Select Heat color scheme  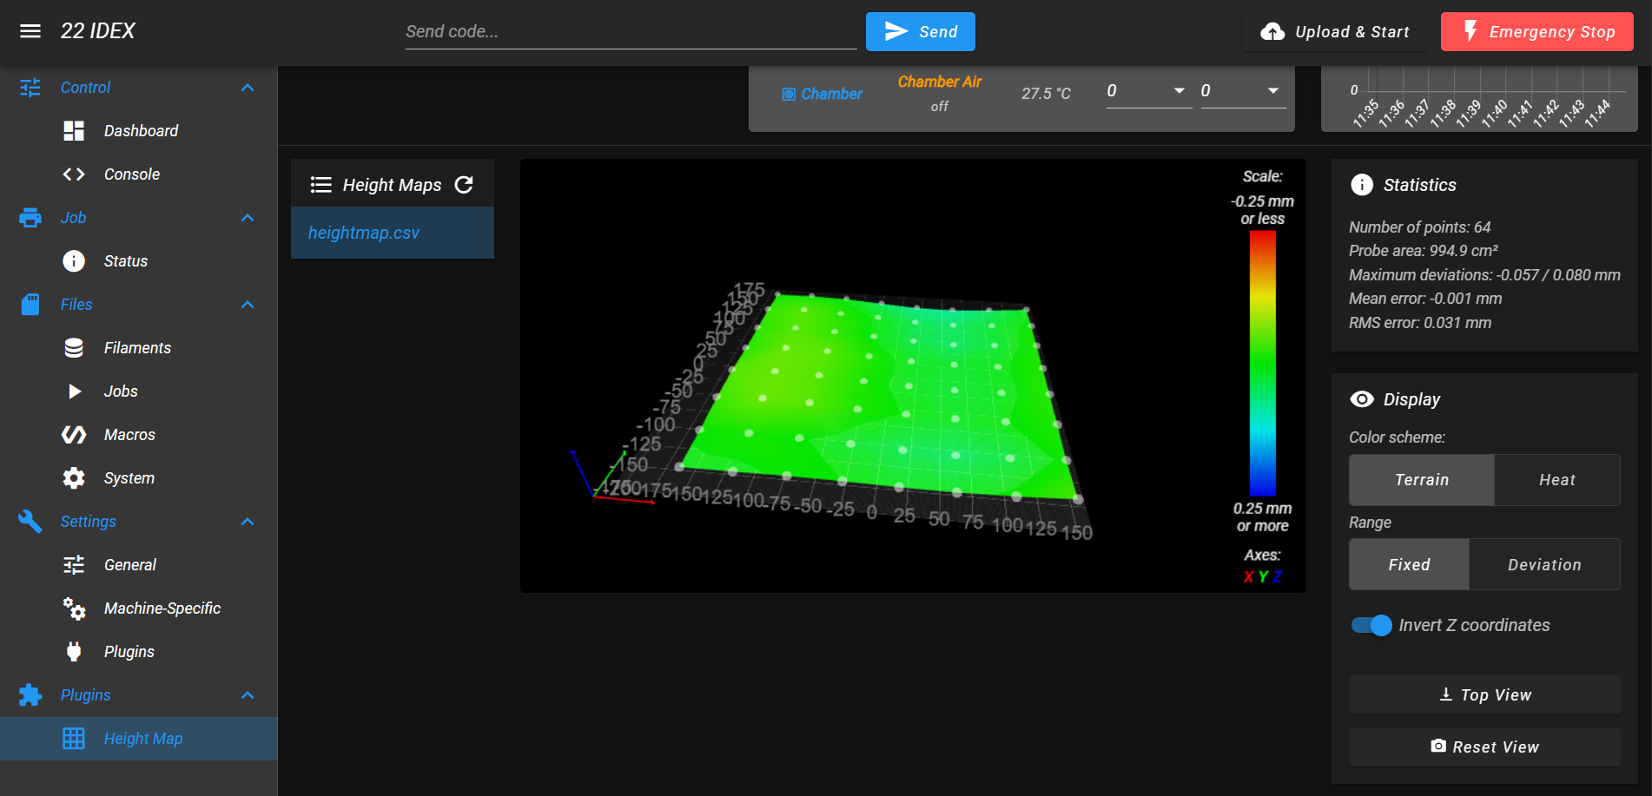[1557, 480]
